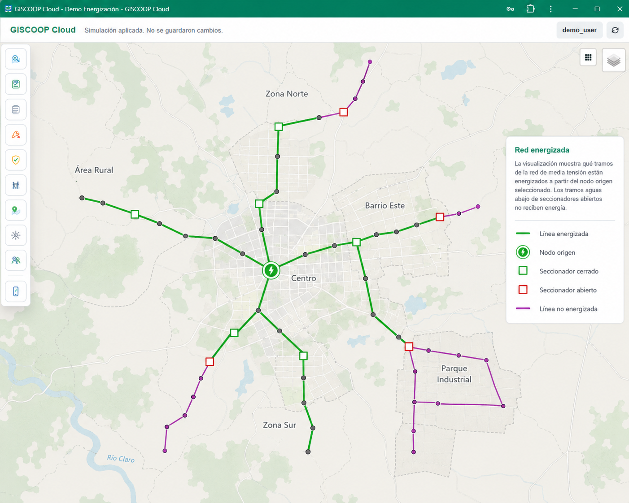629x503 pixels.
Task: Open the edit form checklist tool
Action: click(x=16, y=84)
